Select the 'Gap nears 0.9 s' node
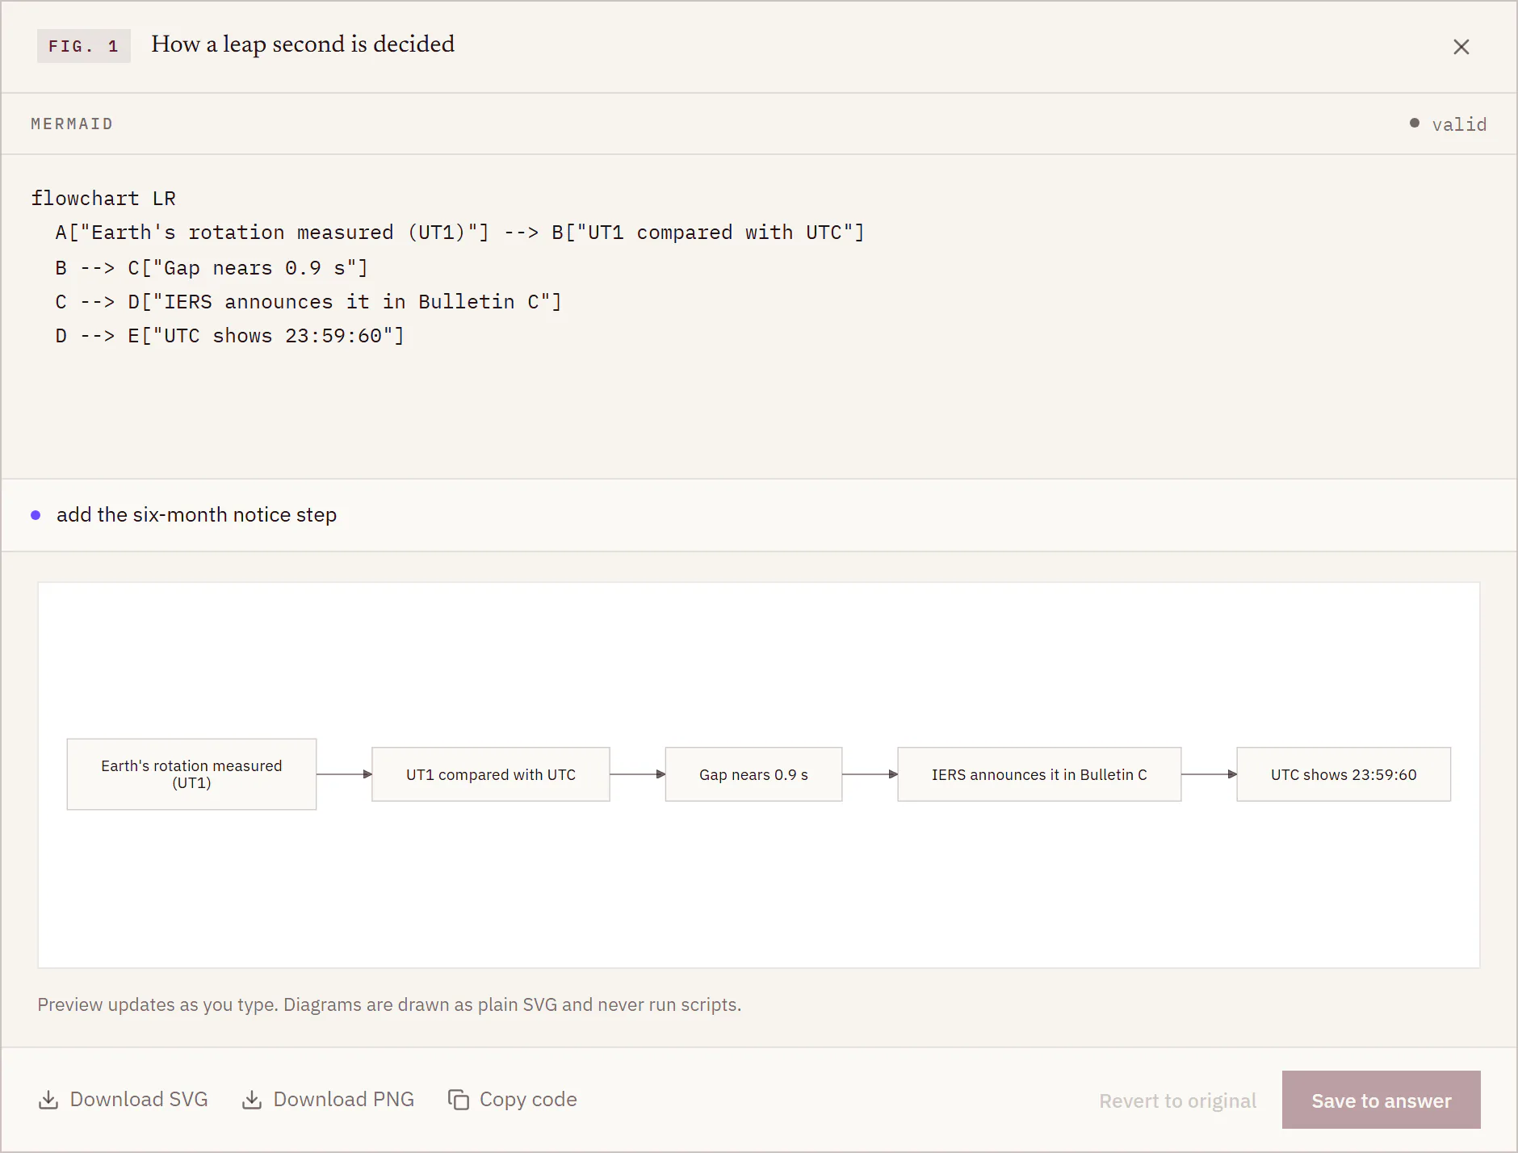1518x1153 pixels. tap(753, 774)
